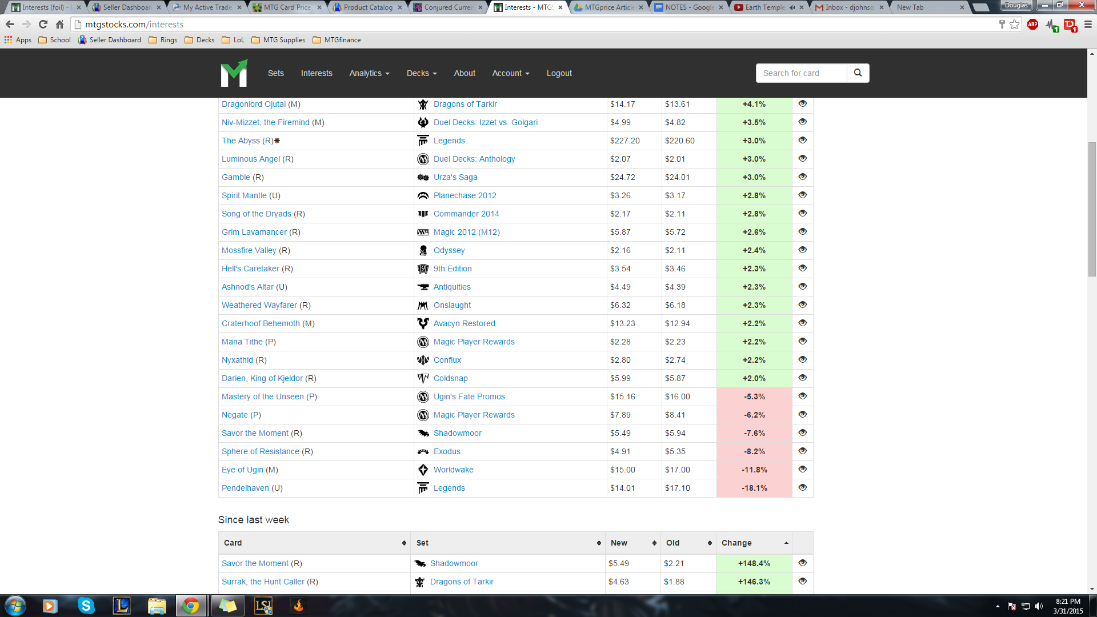Click the Urza's Saga set symbol
This screenshot has width=1097, height=617.
coord(423,177)
